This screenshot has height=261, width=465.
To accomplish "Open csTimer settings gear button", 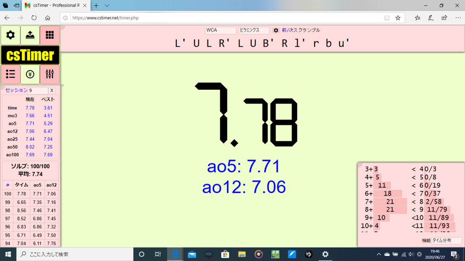I will click(10, 35).
